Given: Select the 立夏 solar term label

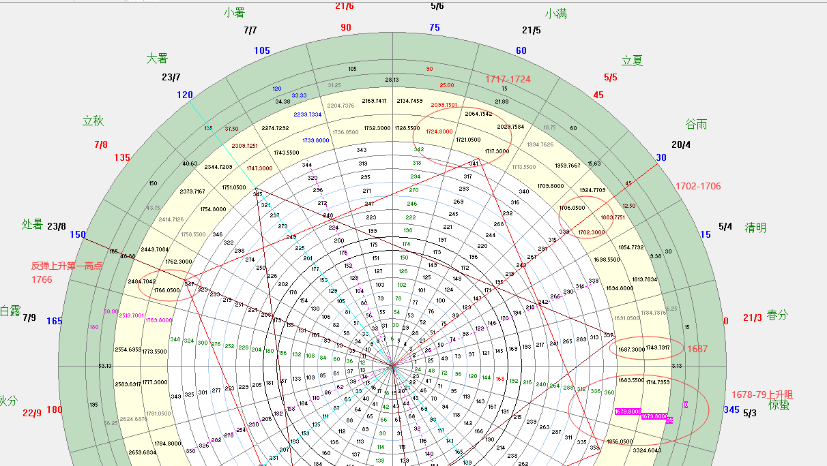Looking at the screenshot, I should pos(632,60).
